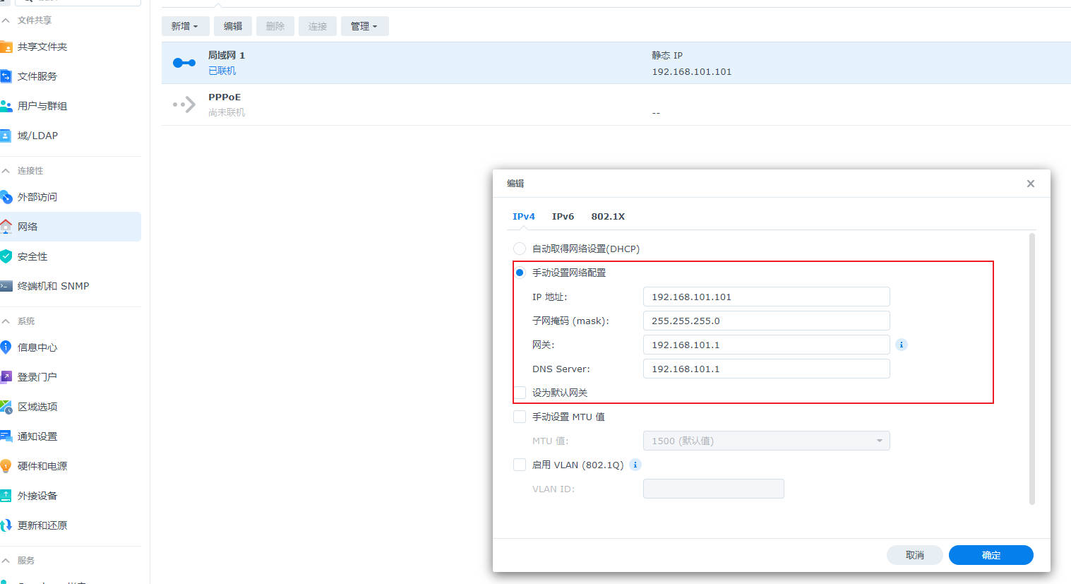
Task: Open the User & Group (用户与群组) icon
Action: click(x=6, y=106)
